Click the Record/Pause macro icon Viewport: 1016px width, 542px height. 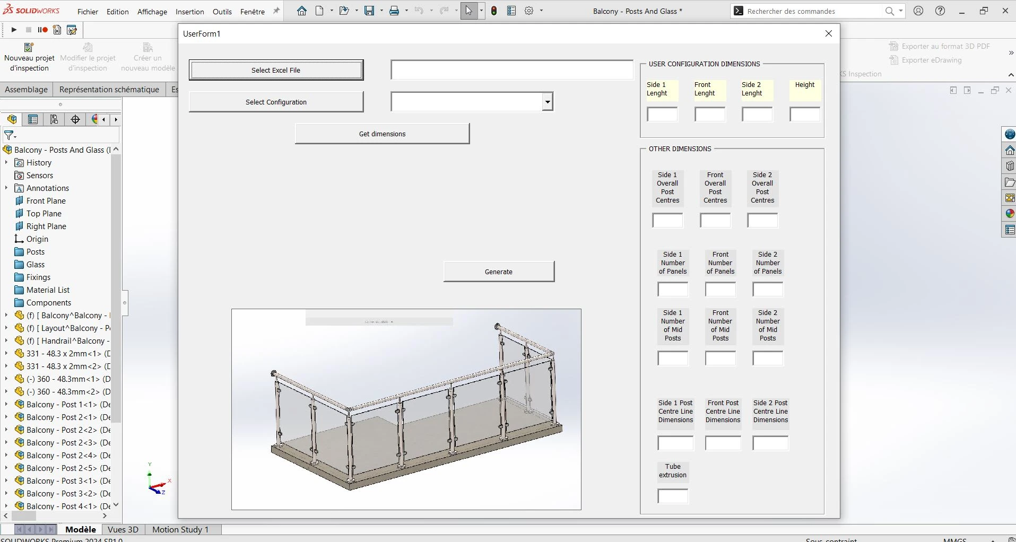42,30
